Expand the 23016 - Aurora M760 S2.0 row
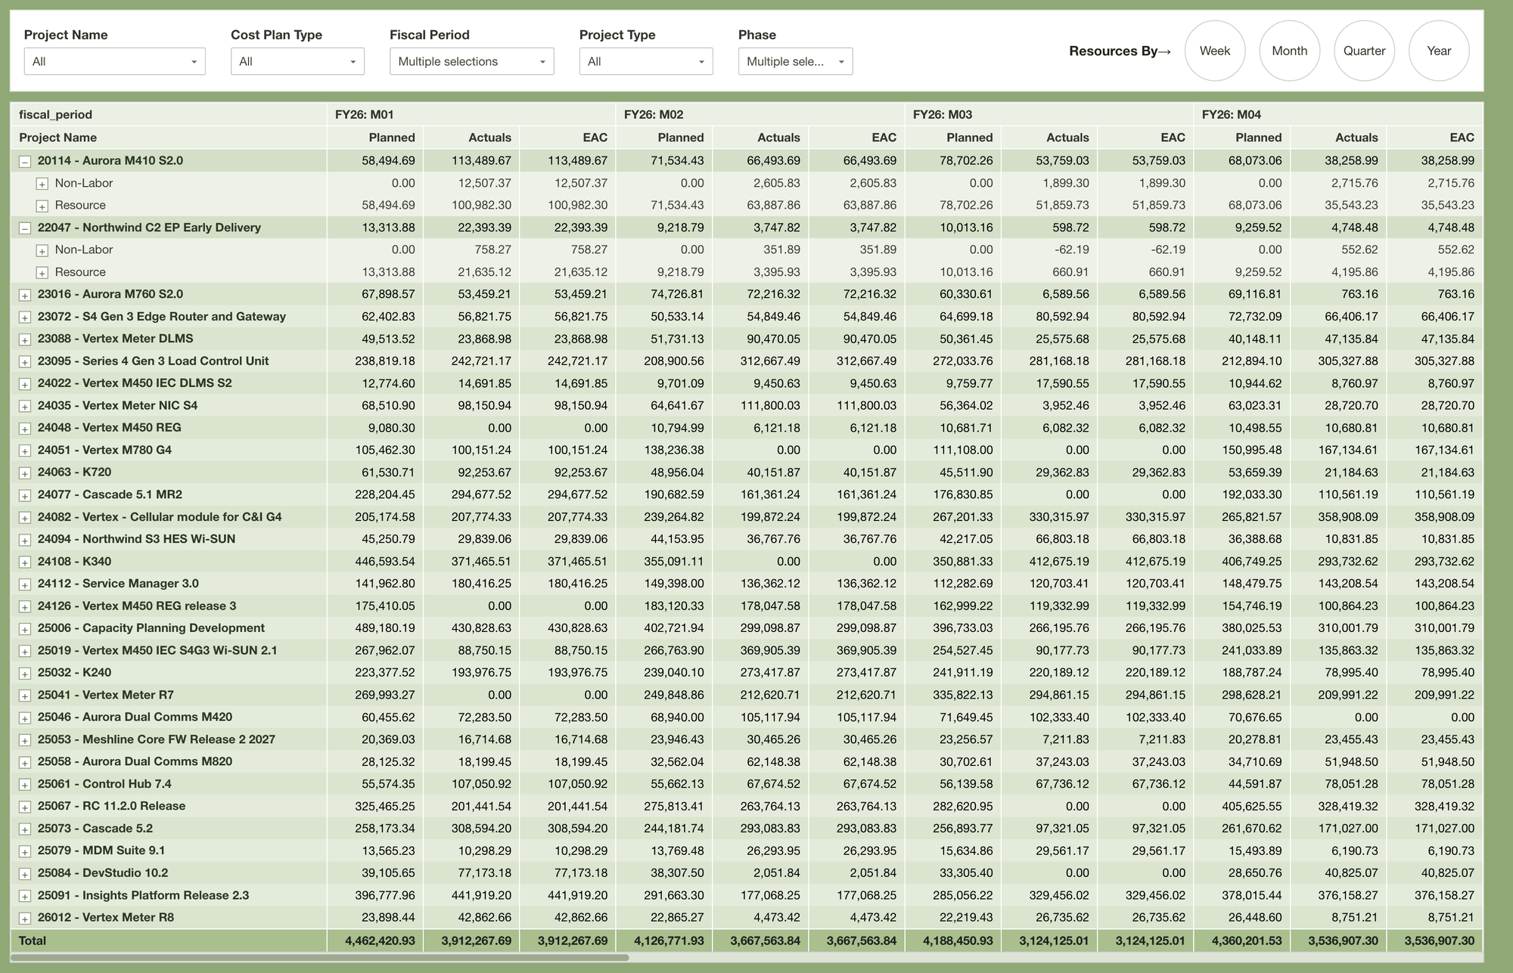This screenshot has width=1513, height=973. [25, 295]
